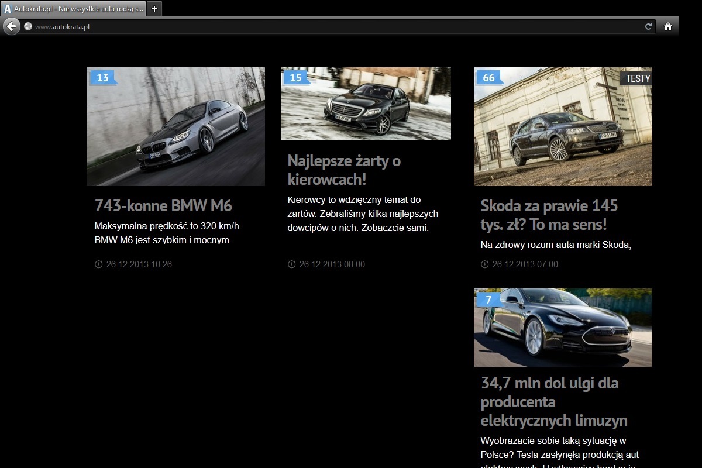Reload the page with the refresh icon
Image resolution: width=702 pixels, height=468 pixels.
[x=648, y=26]
